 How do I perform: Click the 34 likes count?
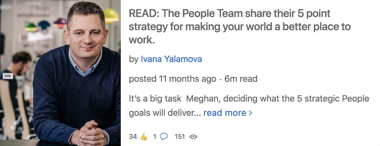point(133,136)
